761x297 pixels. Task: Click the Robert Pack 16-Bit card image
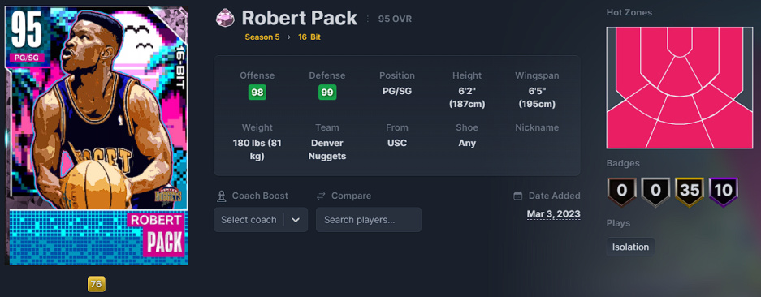[96, 136]
